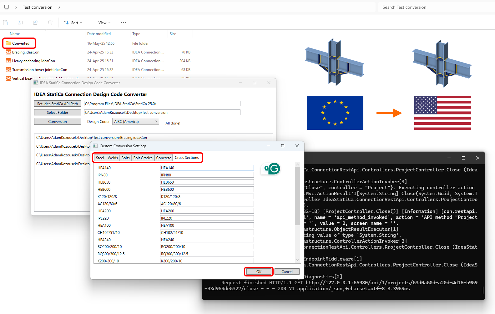
Task: Click the green Grammarly icon
Action: (x=274, y=169)
